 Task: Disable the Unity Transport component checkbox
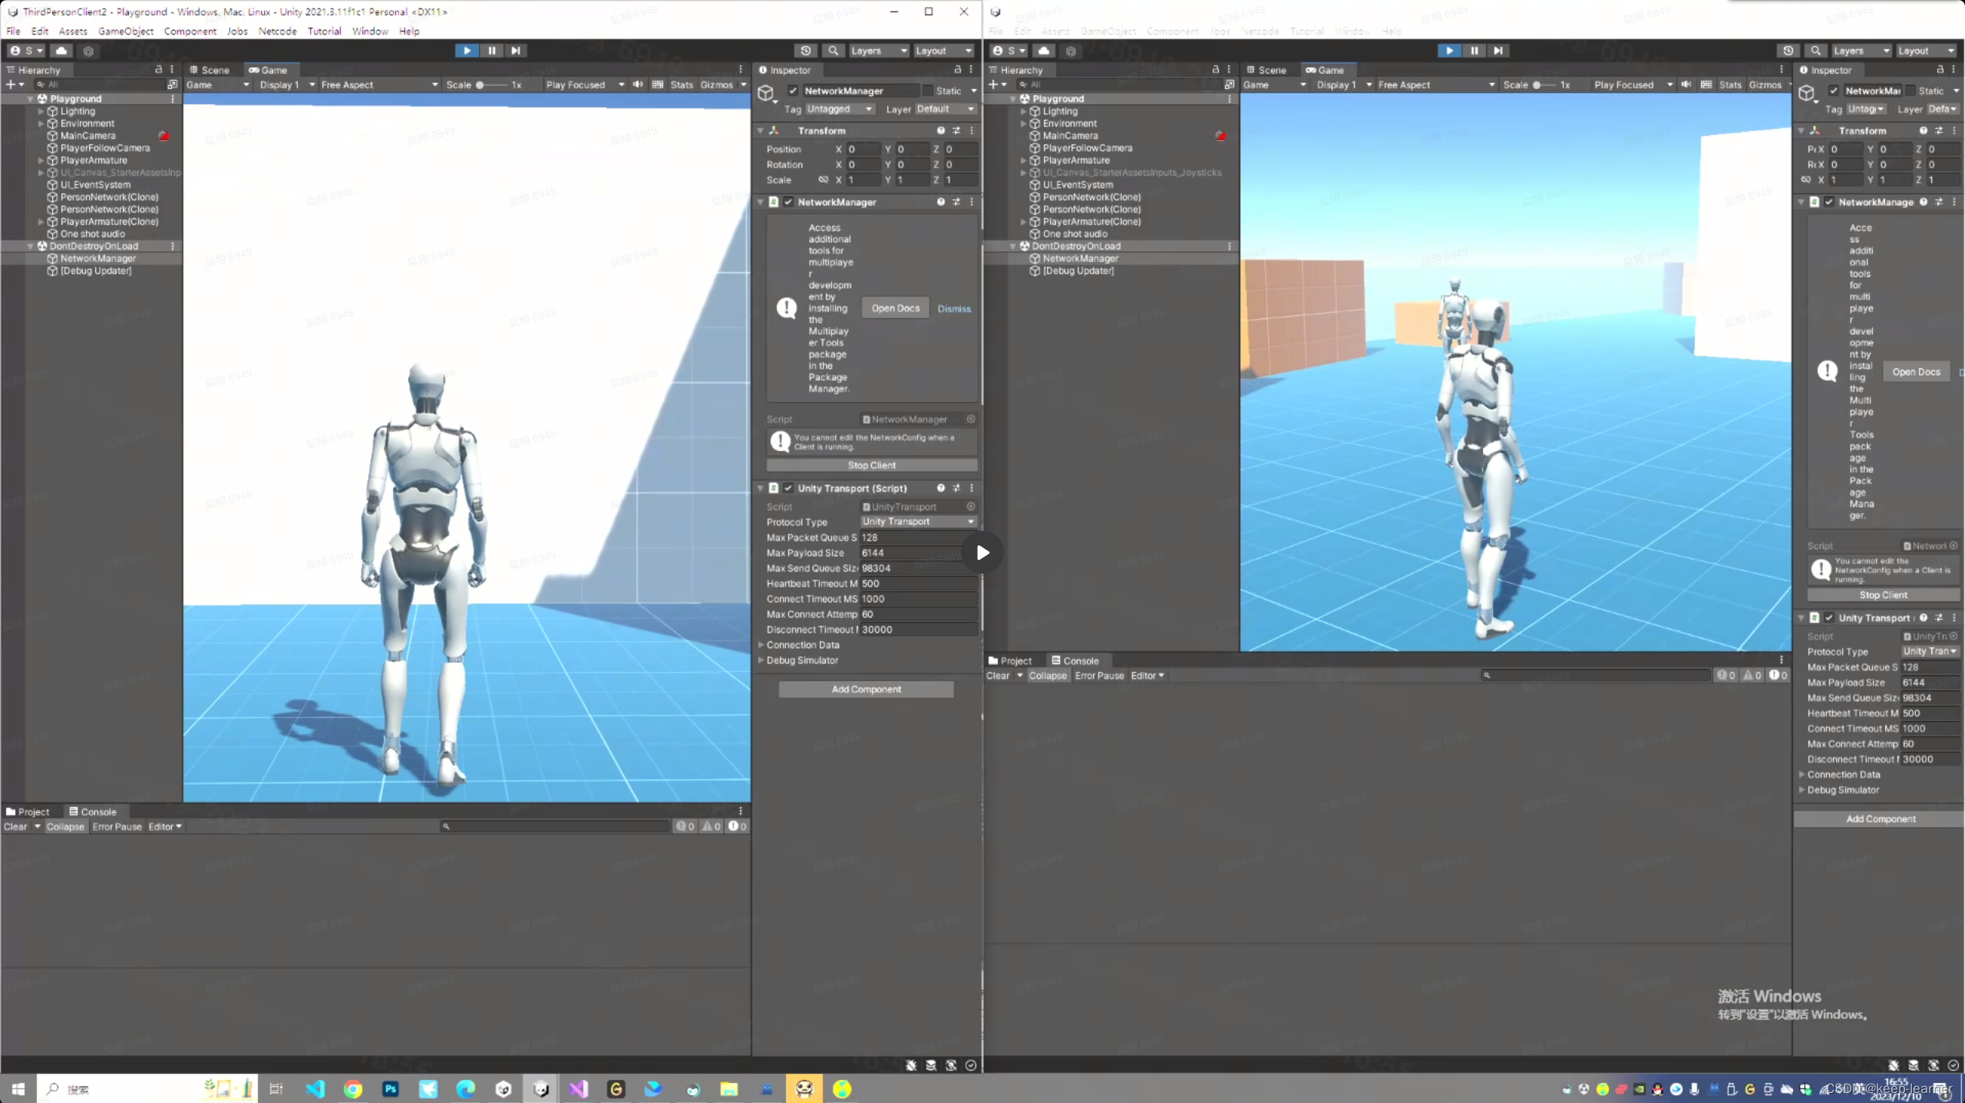click(788, 488)
